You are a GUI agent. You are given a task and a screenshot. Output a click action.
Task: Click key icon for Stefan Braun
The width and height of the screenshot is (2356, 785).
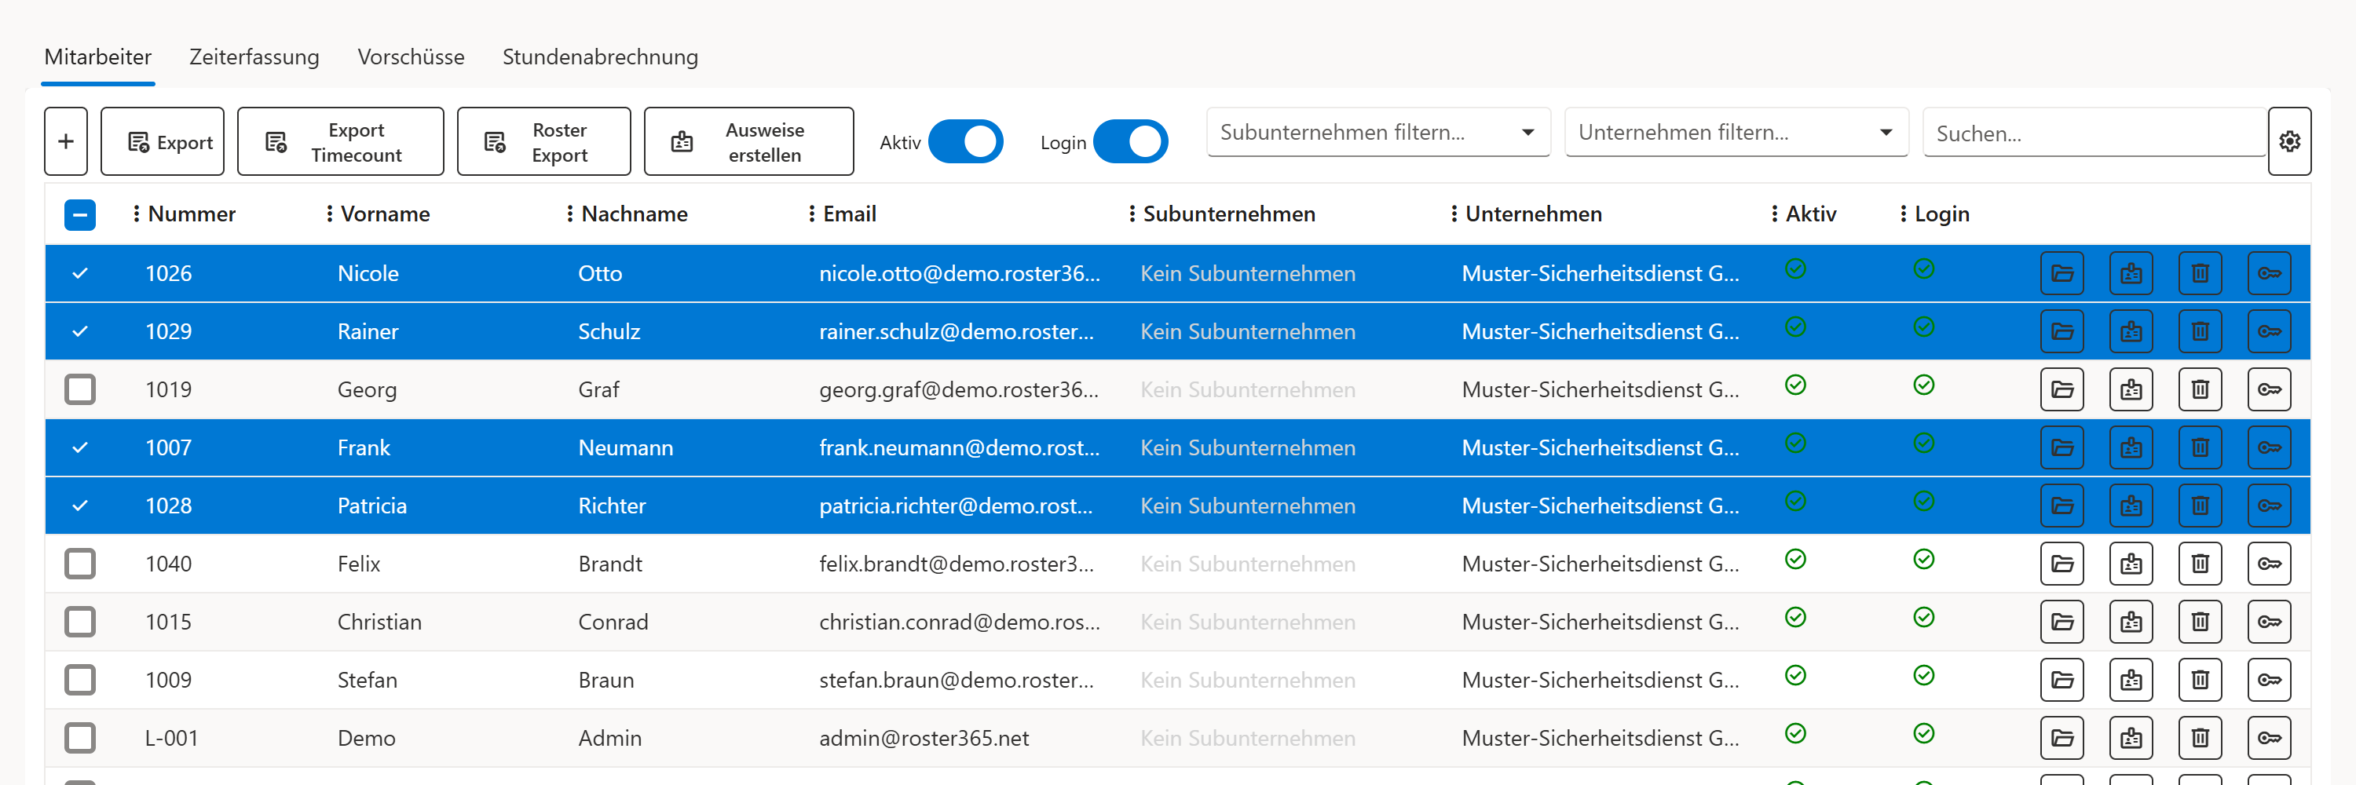[x=2269, y=680]
